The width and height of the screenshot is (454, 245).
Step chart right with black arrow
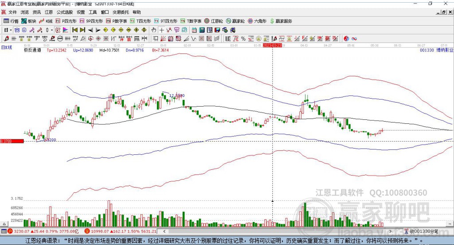pos(98,30)
